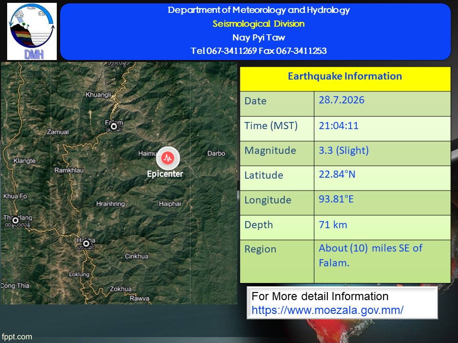The width and height of the screenshot is (458, 343).
Task: Click the Seismological Division yellow heading
Action: point(259,24)
